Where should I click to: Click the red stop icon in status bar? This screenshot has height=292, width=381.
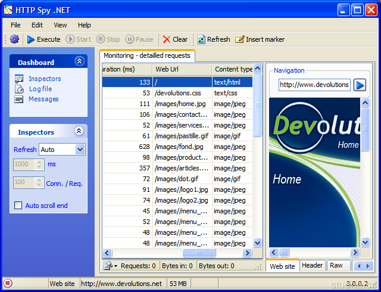click(8, 284)
